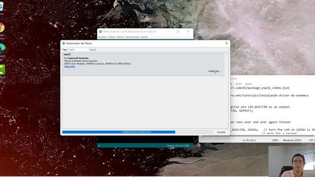
Task: Open Arquivo menu in Arduino window
Action: (x=102, y=37)
